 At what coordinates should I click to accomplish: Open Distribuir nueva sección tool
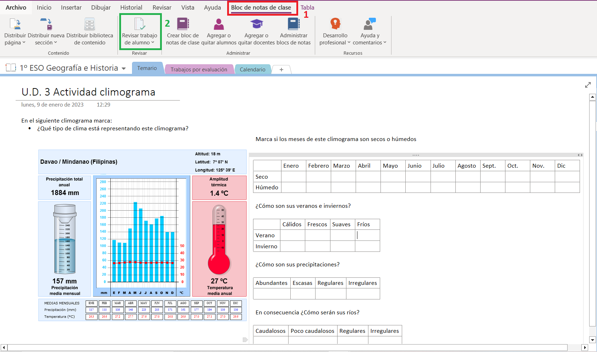[x=46, y=25]
